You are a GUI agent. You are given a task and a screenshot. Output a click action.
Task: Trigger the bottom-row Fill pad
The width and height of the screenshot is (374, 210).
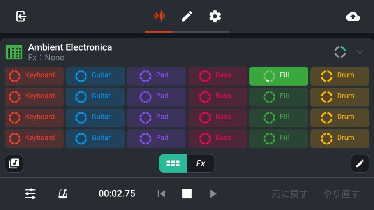279,138
